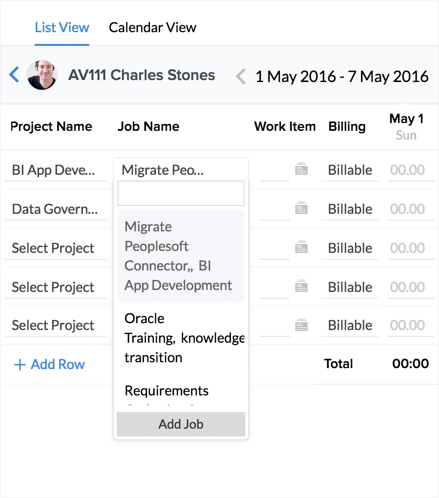The width and height of the screenshot is (439, 498).
Task: Click the Add Row link
Action: 49,364
